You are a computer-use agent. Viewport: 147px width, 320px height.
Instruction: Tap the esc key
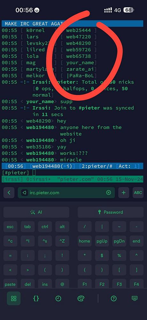(10, 227)
